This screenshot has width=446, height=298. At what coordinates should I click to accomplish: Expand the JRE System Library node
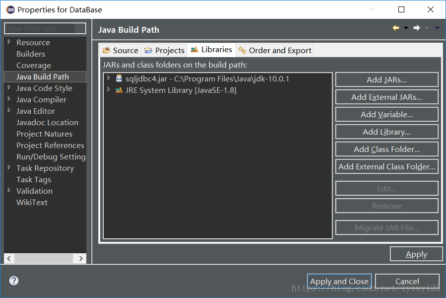click(109, 90)
